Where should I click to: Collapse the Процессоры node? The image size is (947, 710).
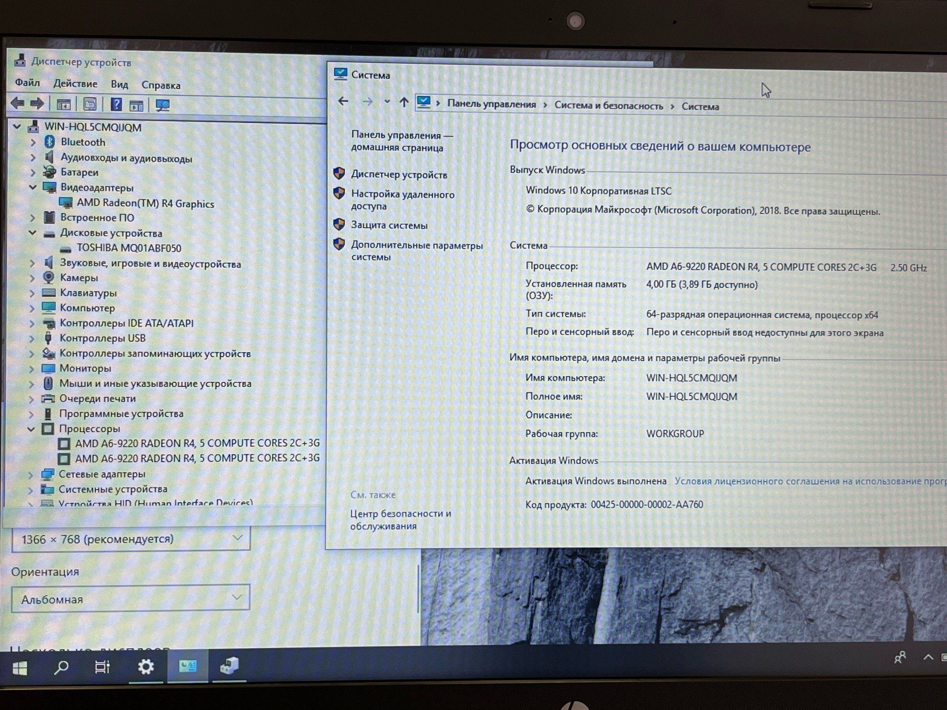pos(31,429)
